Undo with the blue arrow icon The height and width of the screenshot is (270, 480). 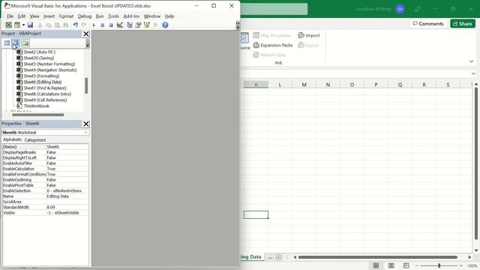click(x=75, y=25)
